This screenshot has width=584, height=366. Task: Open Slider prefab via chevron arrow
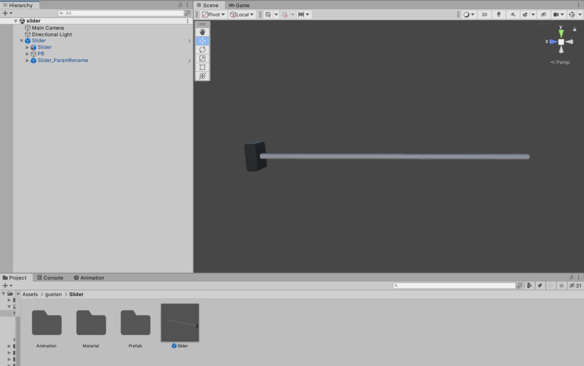click(189, 41)
